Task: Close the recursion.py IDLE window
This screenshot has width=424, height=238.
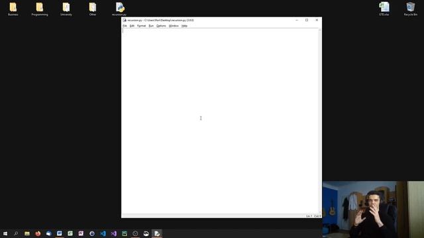Action: [317, 20]
